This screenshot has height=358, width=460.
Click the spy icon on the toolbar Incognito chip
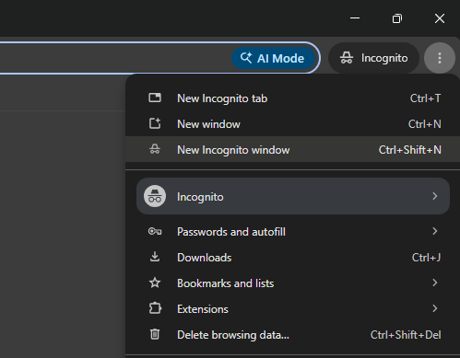point(347,58)
